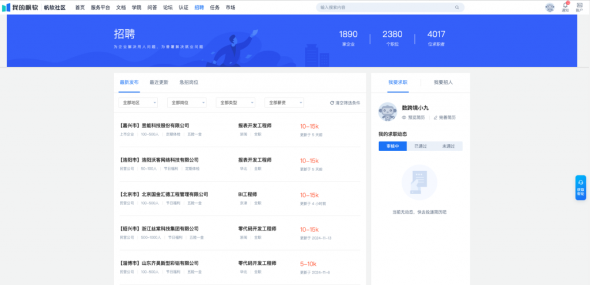
Task: Switch status filter to 已通过
Action: click(x=421, y=146)
